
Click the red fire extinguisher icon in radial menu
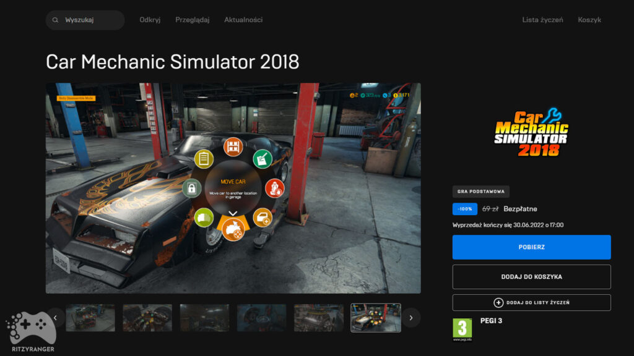tap(274, 188)
